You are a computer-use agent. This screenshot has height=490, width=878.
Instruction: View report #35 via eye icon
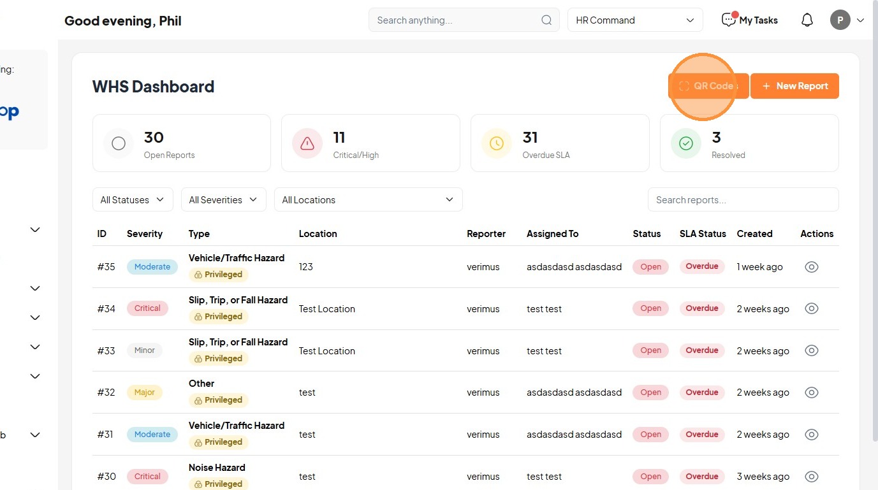[811, 267]
